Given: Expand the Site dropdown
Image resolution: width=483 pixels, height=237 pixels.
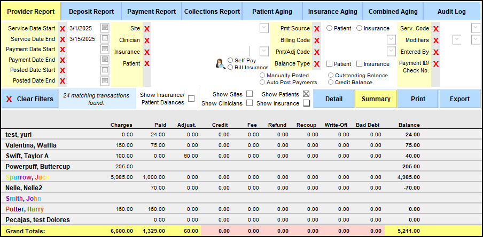Looking at the screenshot, I should 264,28.
